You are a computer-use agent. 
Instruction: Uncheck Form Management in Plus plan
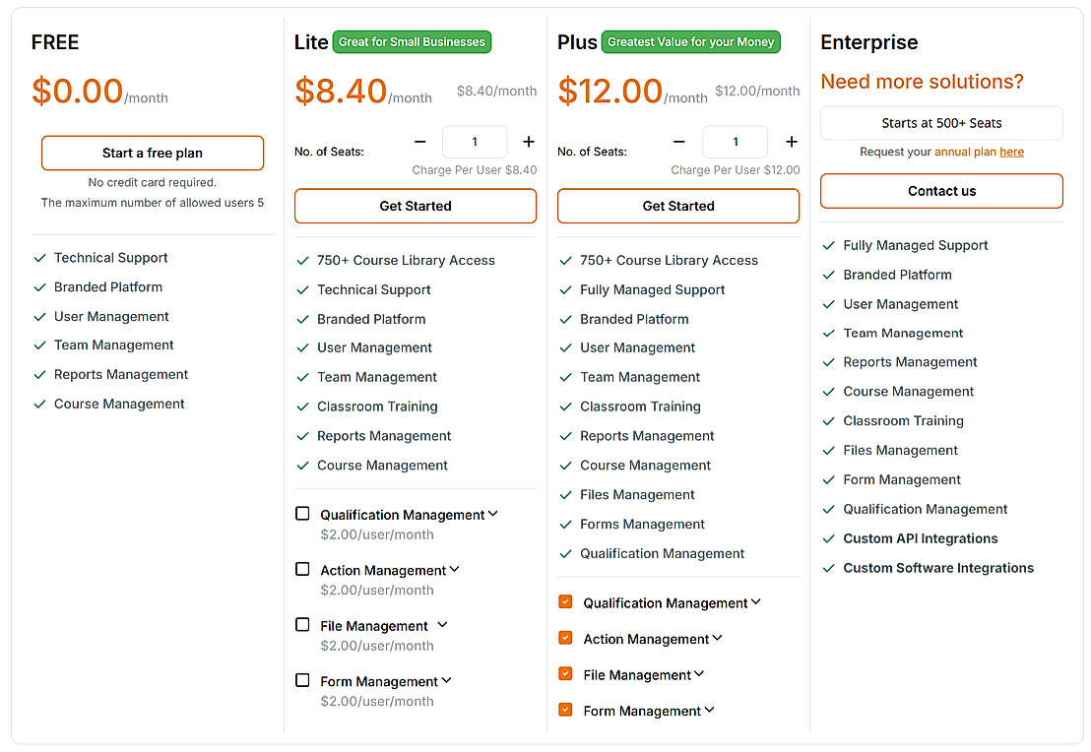pos(565,710)
